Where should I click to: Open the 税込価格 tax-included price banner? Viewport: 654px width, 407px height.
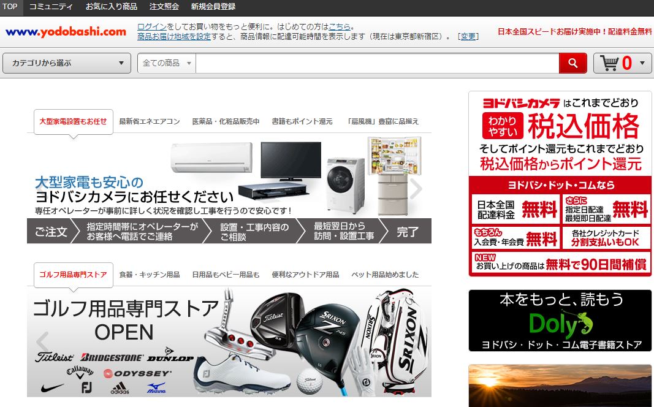[x=560, y=134]
